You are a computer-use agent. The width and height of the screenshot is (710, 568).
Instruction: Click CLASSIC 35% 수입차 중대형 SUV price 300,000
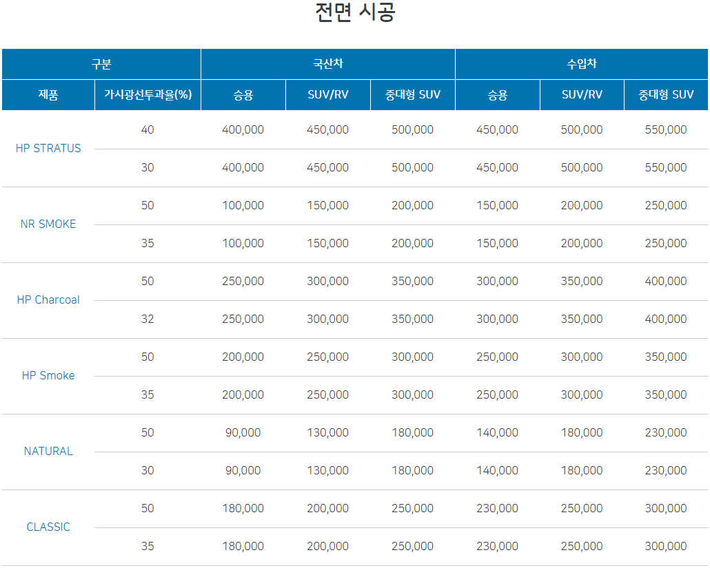[x=666, y=546]
